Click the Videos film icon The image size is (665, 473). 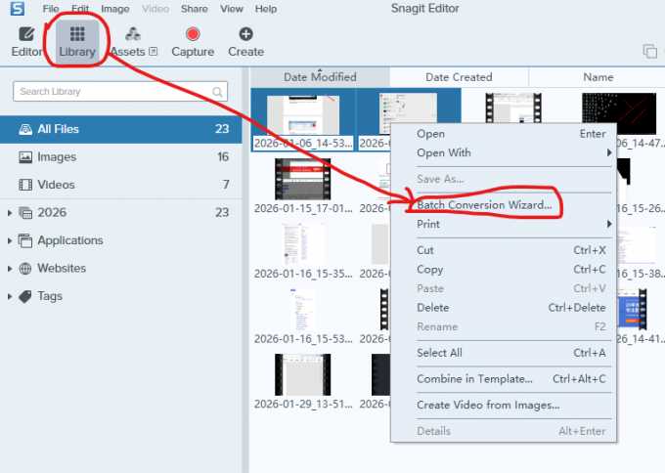point(25,185)
